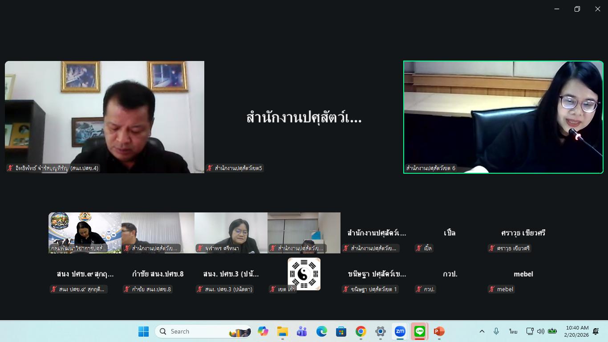
Task: Launch Copilot from the taskbar
Action: click(x=263, y=331)
